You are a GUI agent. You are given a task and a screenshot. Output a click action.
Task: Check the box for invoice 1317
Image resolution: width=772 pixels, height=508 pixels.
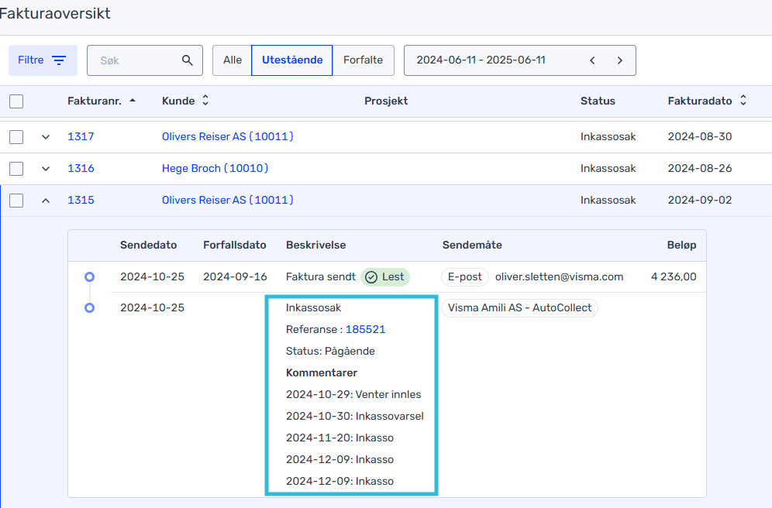16,137
